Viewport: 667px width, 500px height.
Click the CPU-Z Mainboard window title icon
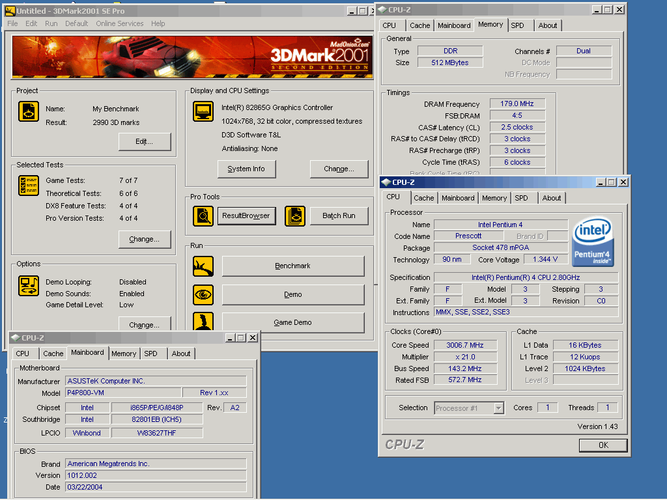pyautogui.click(x=16, y=338)
